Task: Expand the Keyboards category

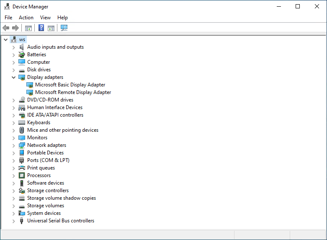Action: coord(13,123)
